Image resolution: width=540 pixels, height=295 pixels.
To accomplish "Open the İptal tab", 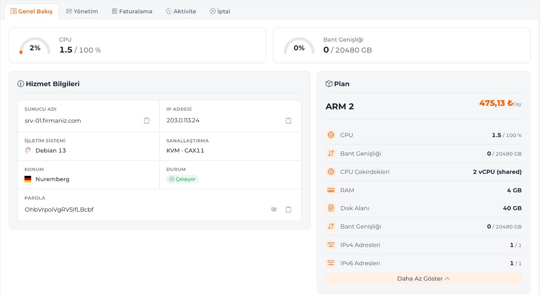I will coord(220,11).
